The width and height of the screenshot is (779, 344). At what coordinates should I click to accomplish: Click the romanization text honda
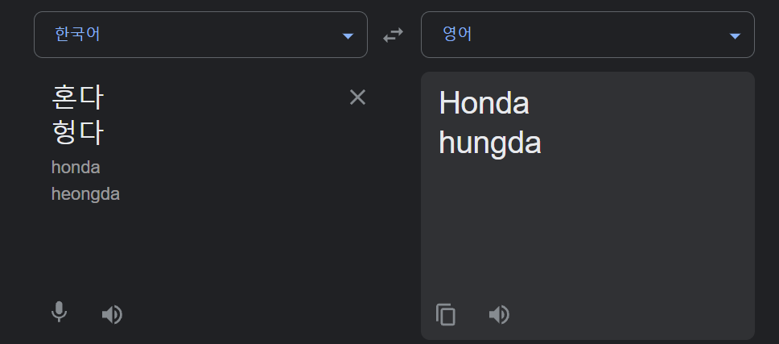(x=76, y=168)
